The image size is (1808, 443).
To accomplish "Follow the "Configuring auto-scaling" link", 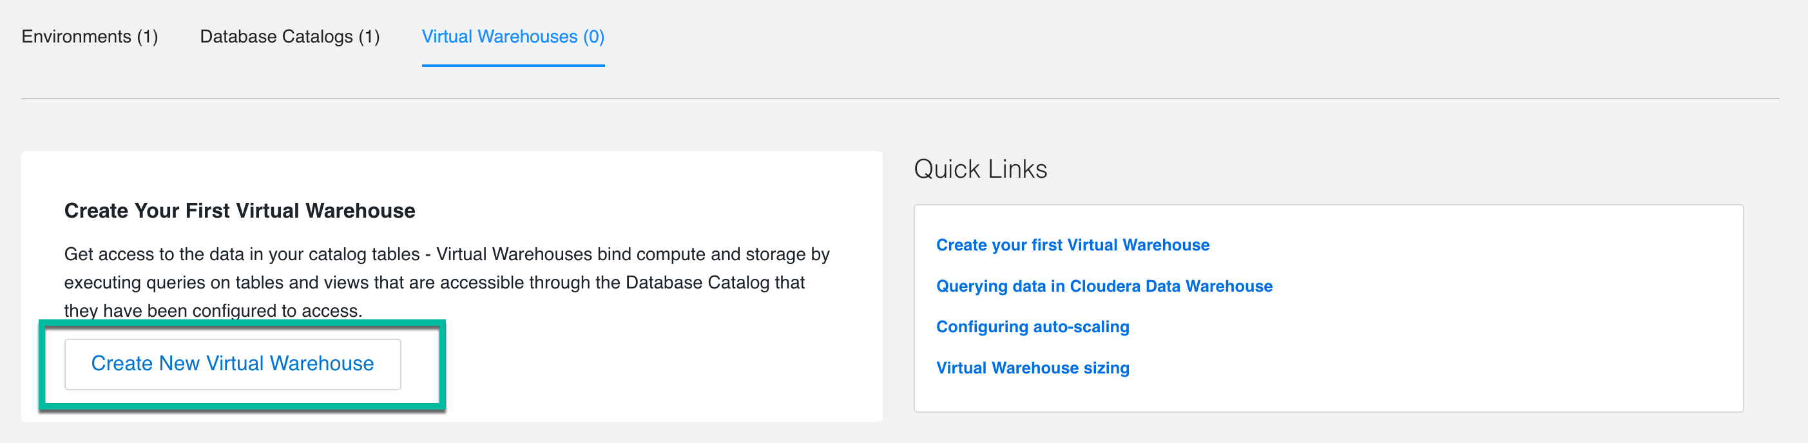I will (x=1032, y=326).
